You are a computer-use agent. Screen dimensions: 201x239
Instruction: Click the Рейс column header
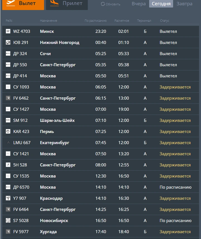coord(9,21)
